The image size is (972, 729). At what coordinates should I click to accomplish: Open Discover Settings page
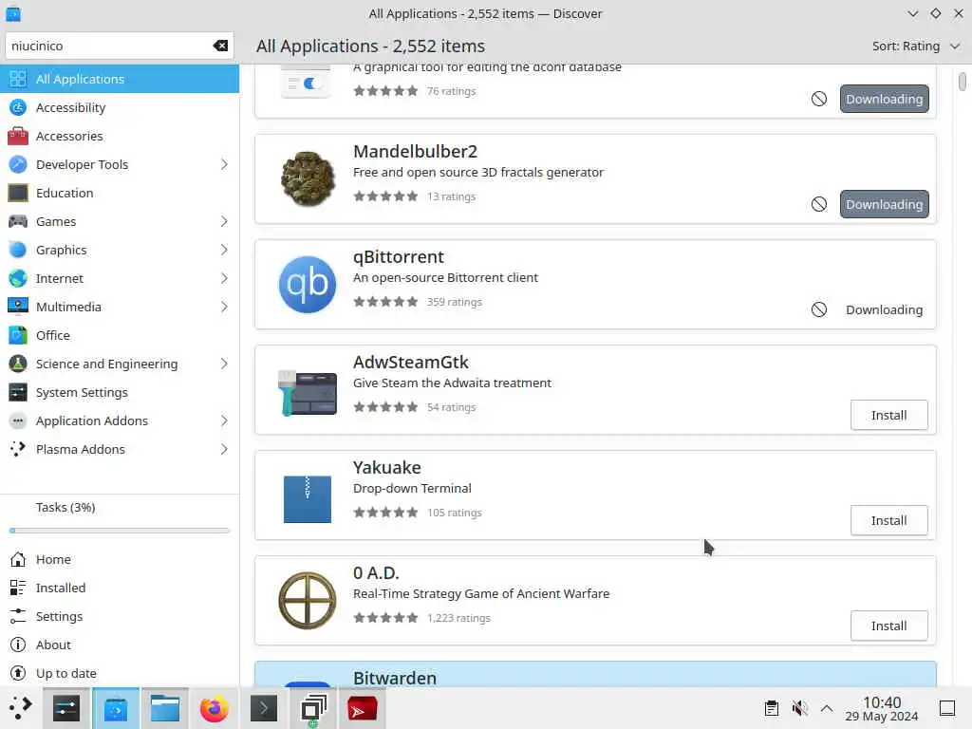(x=120, y=617)
